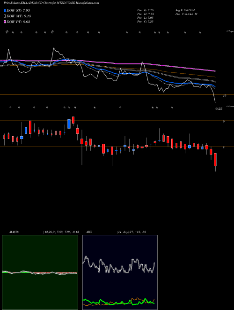Click the 'Pre H: 7.75' value
This screenshot has width=234, height=310.
(146, 14)
